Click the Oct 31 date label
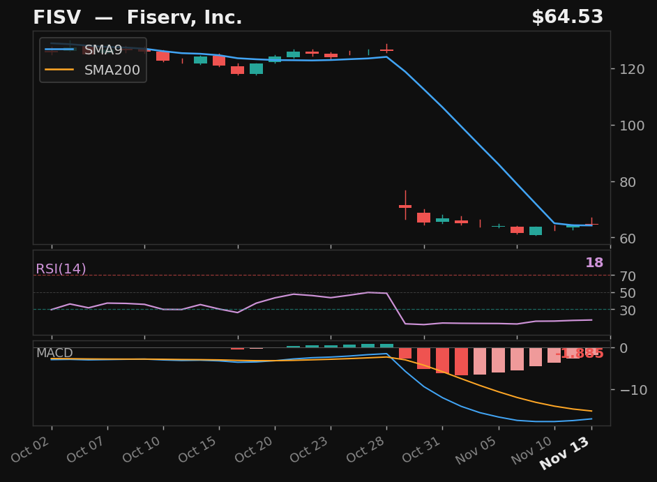The height and width of the screenshot is (482, 657). 422,449
